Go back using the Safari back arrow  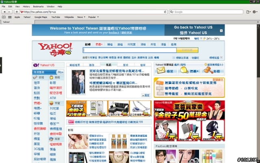[4, 12]
